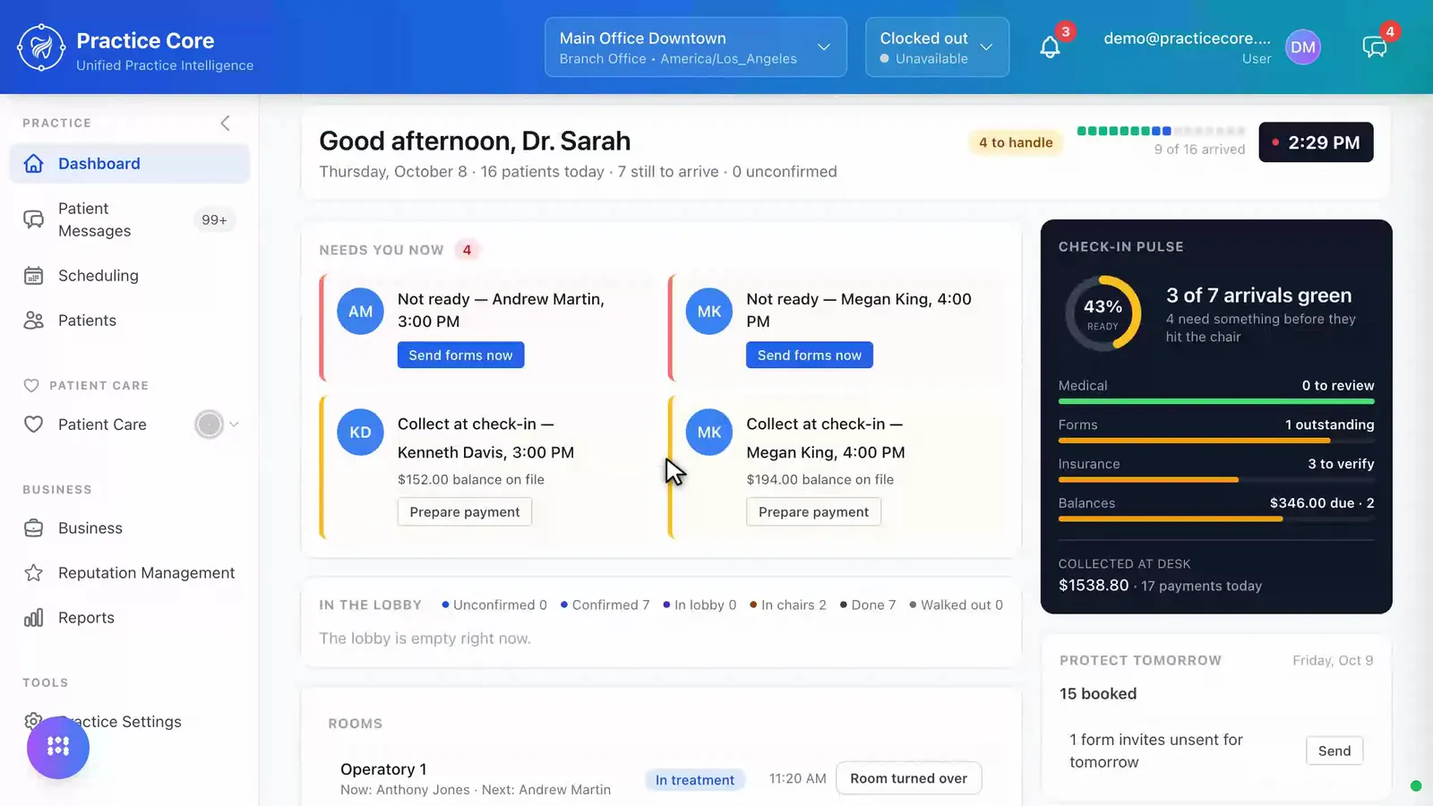Click the Confirmed 7 lobby filter
Image resolution: width=1433 pixels, height=806 pixels.
[605, 605]
